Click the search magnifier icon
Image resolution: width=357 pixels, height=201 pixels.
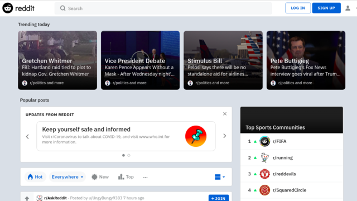(62, 8)
